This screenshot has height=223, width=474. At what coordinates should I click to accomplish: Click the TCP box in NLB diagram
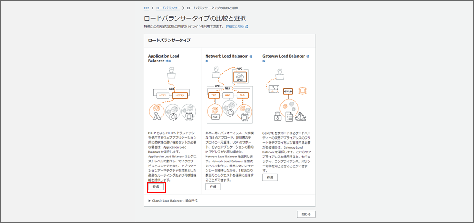(214, 95)
